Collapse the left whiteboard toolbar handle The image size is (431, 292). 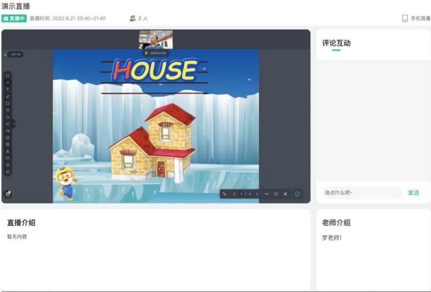14,124
